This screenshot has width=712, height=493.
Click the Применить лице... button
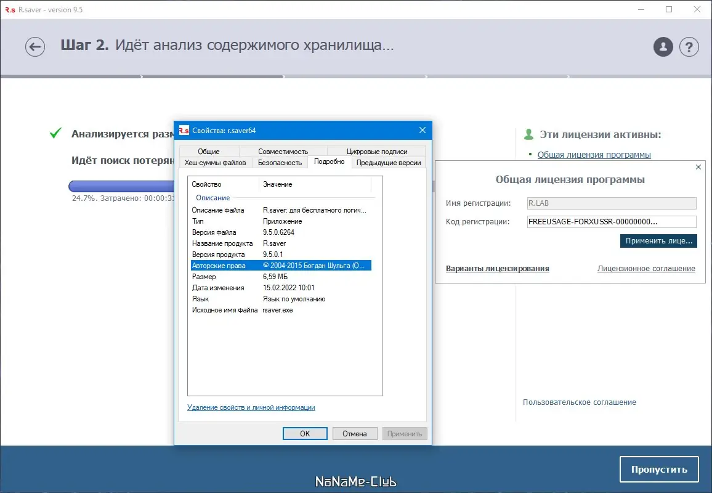click(658, 241)
